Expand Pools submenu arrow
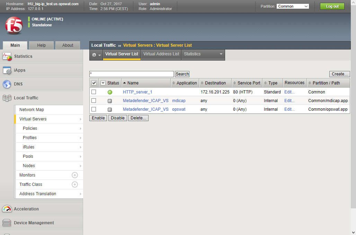The width and height of the screenshot is (356, 235). click(x=80, y=156)
